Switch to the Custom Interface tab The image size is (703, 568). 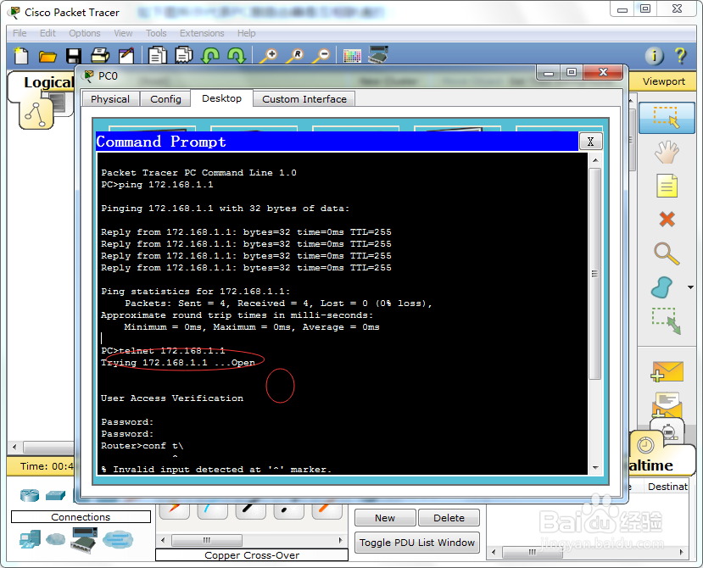click(304, 99)
